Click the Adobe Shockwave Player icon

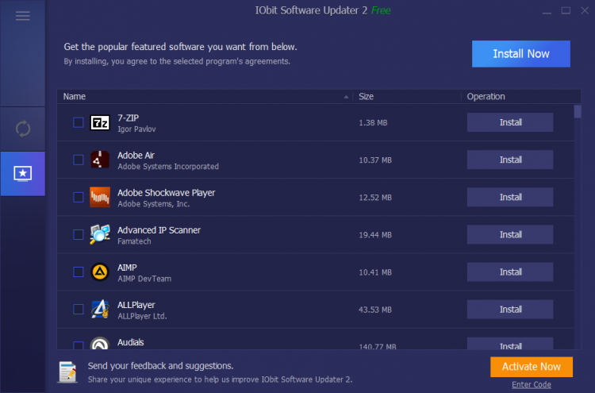click(x=100, y=197)
